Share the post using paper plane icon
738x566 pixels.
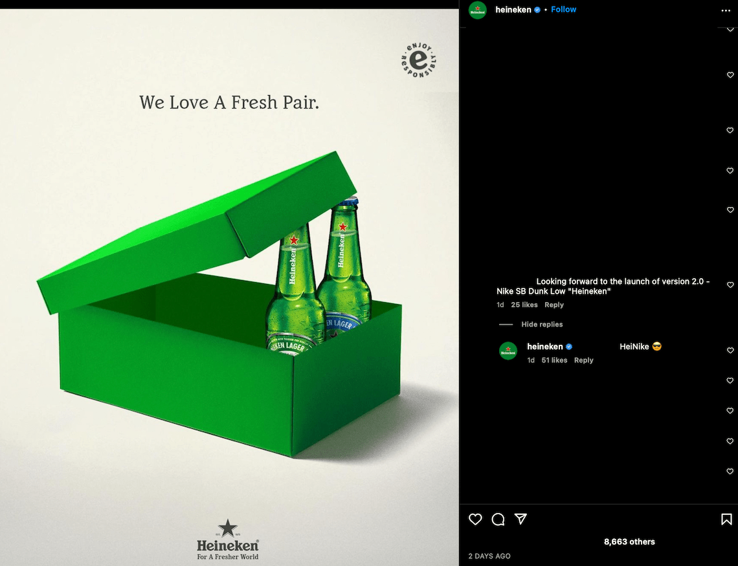(520, 519)
